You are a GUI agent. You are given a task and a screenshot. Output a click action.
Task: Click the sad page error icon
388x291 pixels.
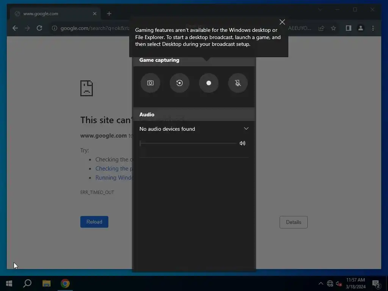pos(87,88)
